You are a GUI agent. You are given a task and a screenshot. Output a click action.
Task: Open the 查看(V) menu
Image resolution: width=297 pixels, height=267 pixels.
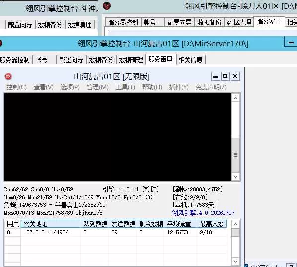tap(44, 87)
